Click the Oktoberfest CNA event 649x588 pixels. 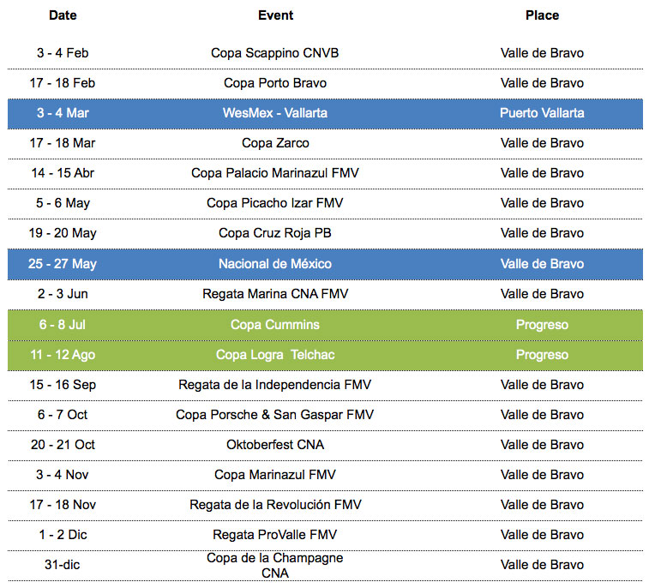(275, 445)
